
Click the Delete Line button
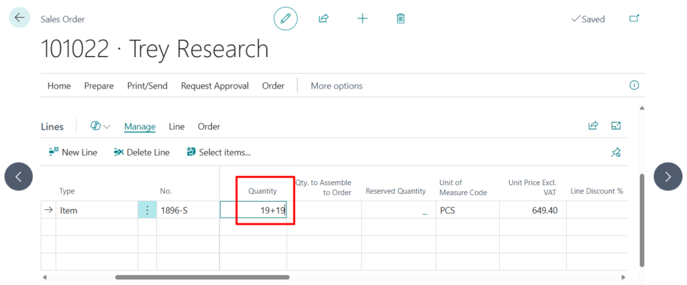142,152
